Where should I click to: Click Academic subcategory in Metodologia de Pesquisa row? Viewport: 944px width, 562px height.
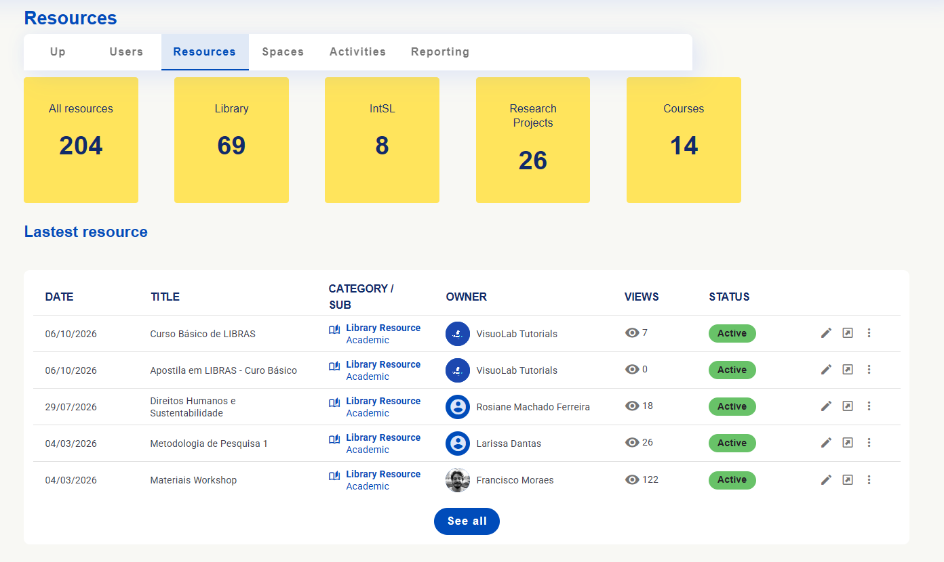[x=368, y=450]
